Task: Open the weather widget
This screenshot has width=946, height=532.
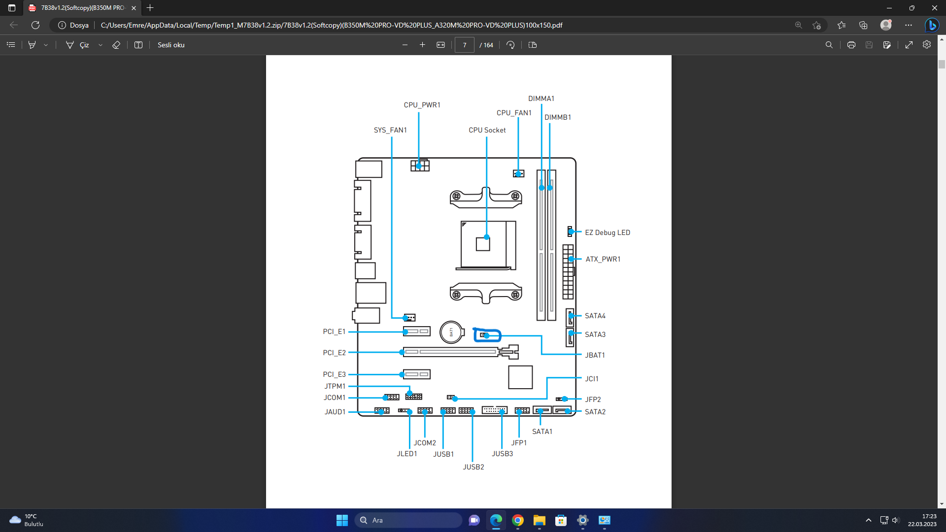Action: (27, 520)
